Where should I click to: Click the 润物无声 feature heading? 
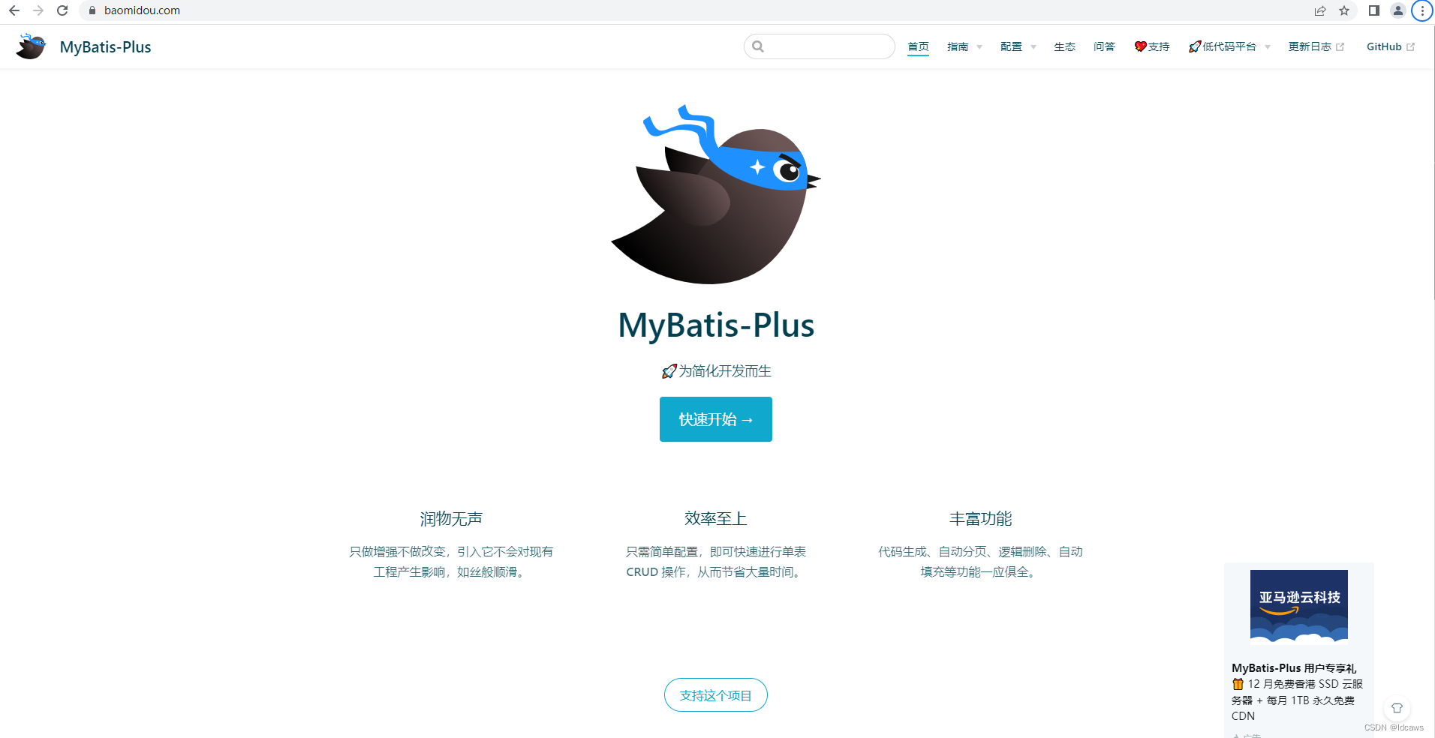coord(451,519)
